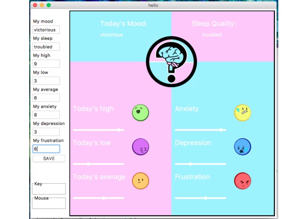Viewport: 308px width, 219px height.
Task: Click the Frustration slider
Action: click(x=201, y=198)
